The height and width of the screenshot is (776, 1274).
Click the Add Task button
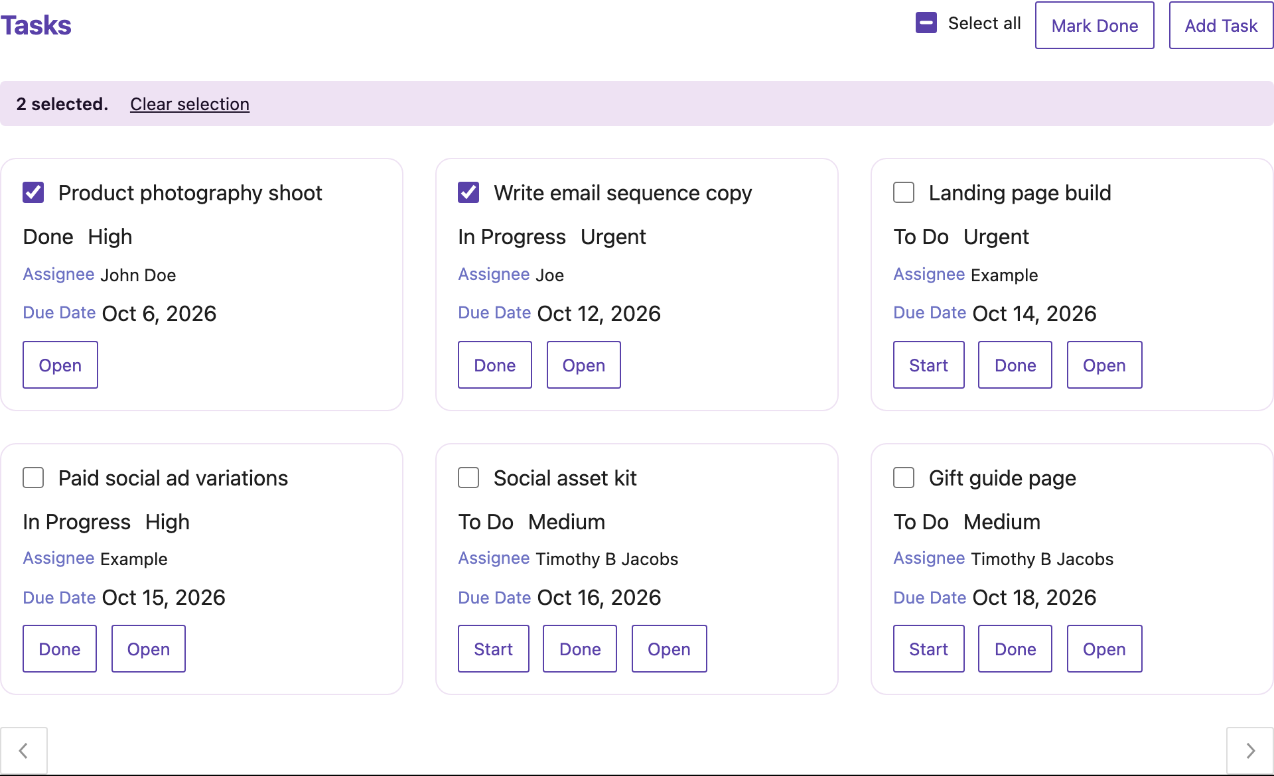tap(1221, 25)
